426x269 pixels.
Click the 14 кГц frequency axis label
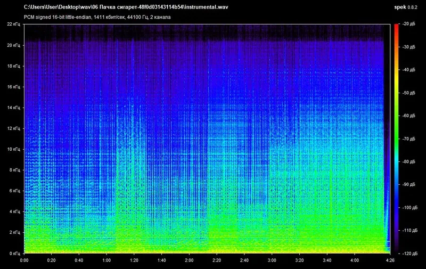[14, 108]
